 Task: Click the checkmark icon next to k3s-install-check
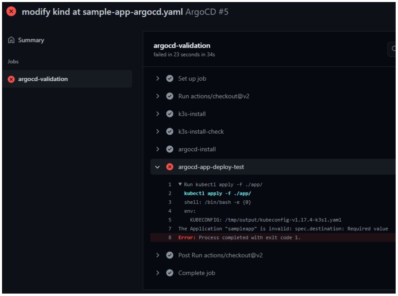[x=169, y=131]
